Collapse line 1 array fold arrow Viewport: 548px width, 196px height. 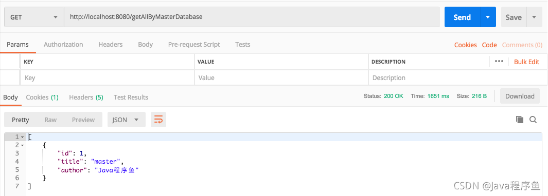coord(22,137)
